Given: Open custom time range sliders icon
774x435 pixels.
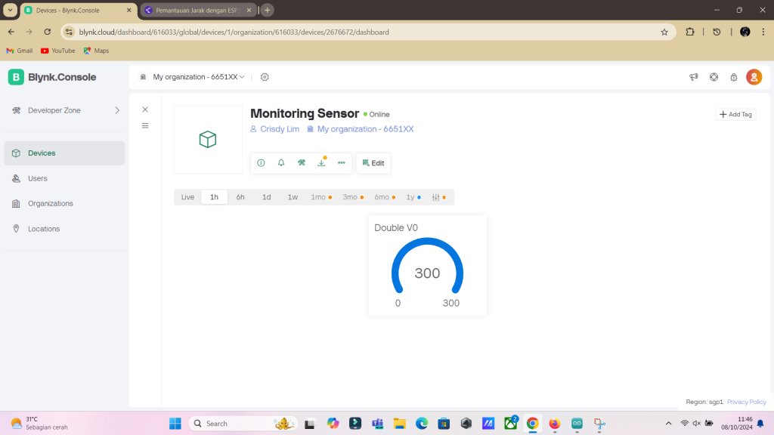Looking at the screenshot, I should 436,197.
